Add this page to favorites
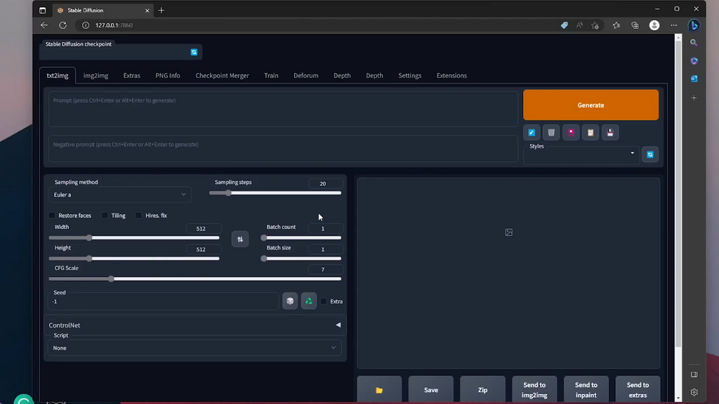The image size is (719, 404). (595, 25)
